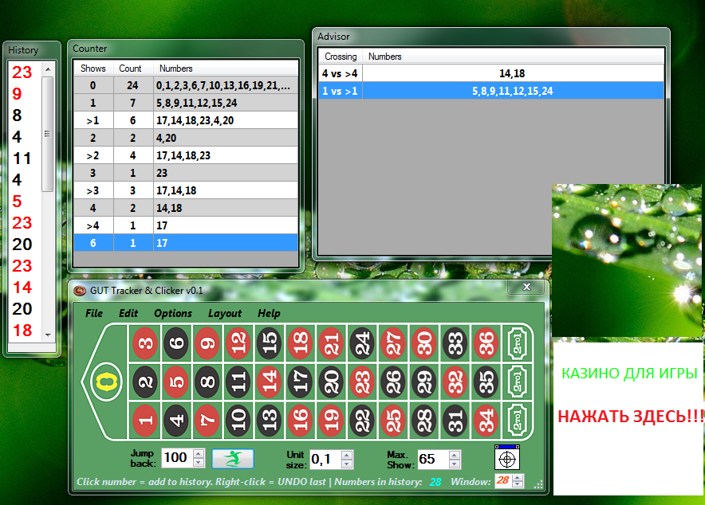This screenshot has height=505, width=705.
Task: Increase the Unit size value
Action: 347,455
